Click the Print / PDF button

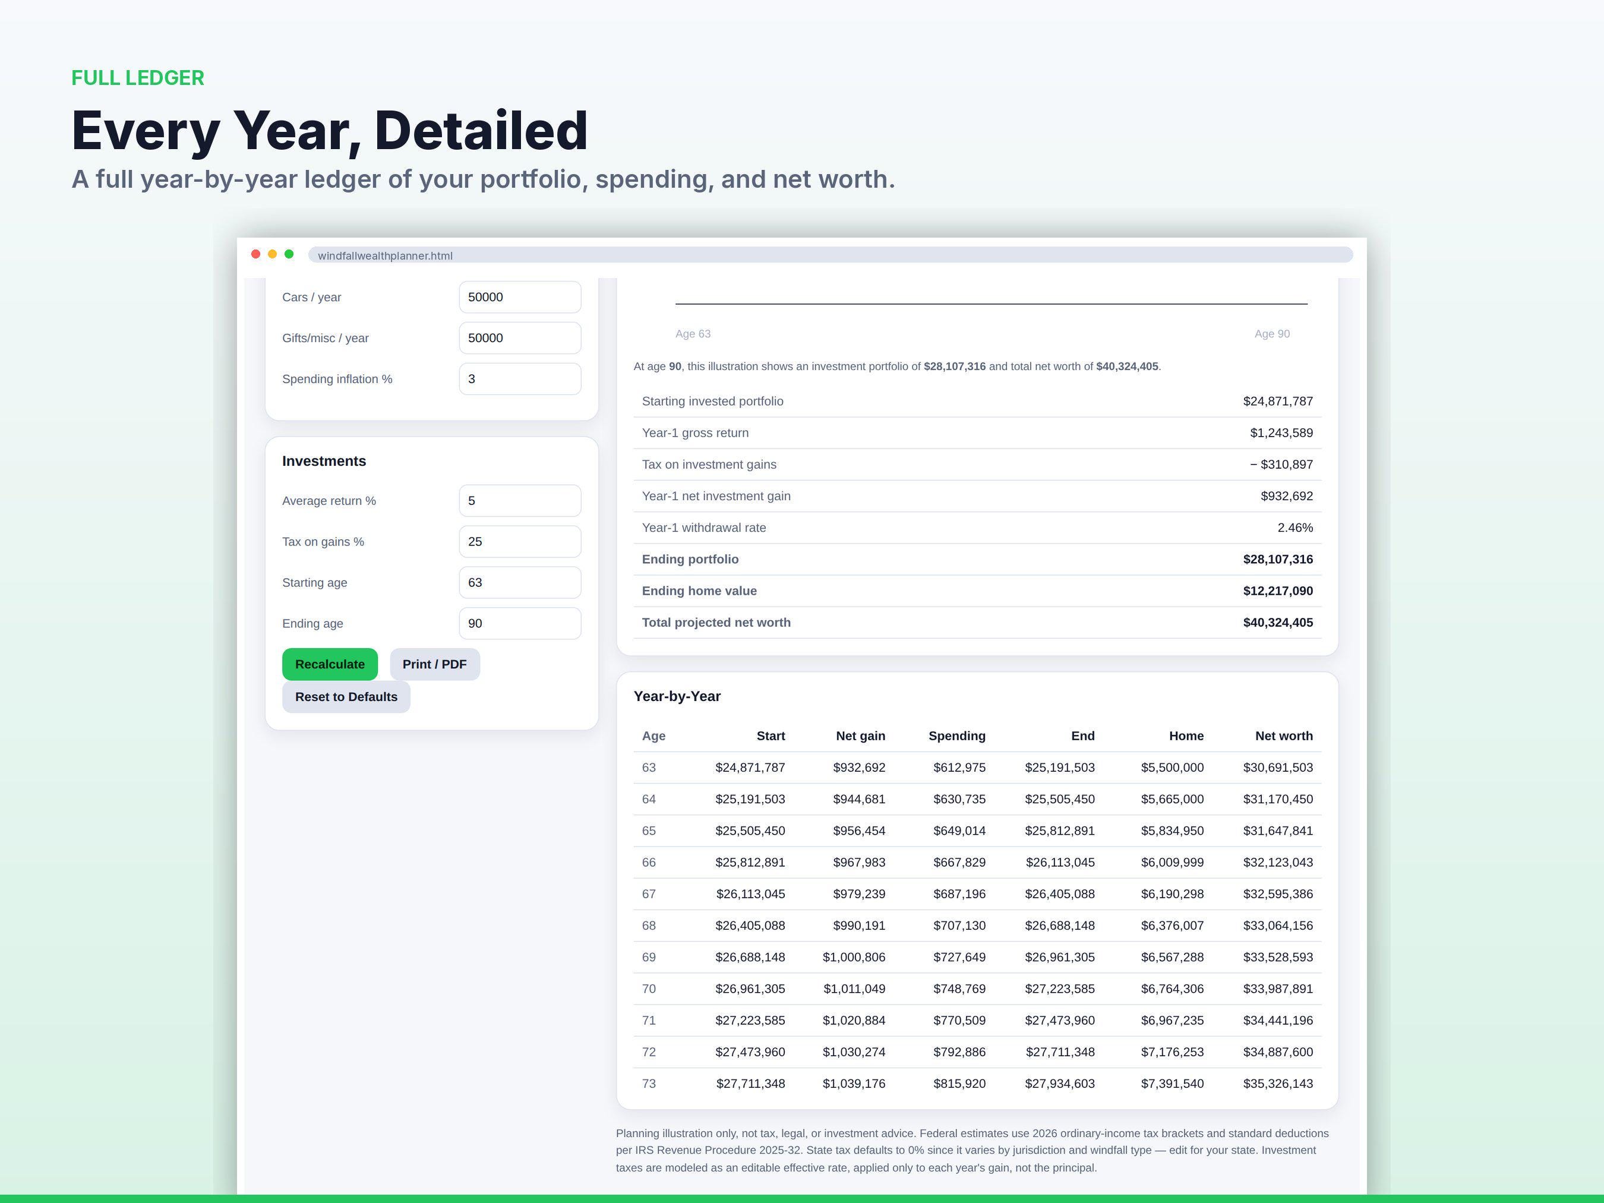point(434,664)
